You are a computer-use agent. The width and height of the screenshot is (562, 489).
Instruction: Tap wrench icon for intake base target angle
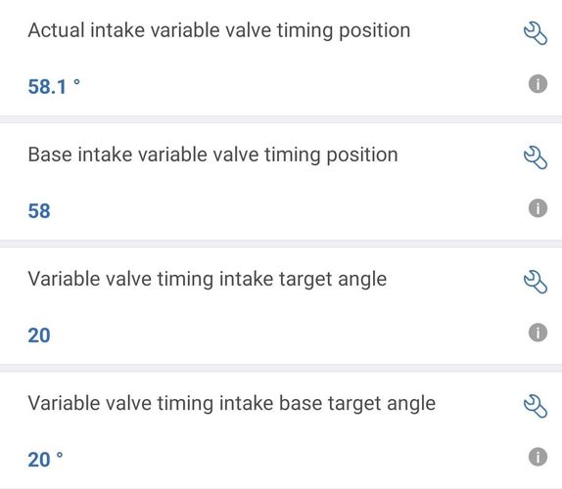pos(536,406)
